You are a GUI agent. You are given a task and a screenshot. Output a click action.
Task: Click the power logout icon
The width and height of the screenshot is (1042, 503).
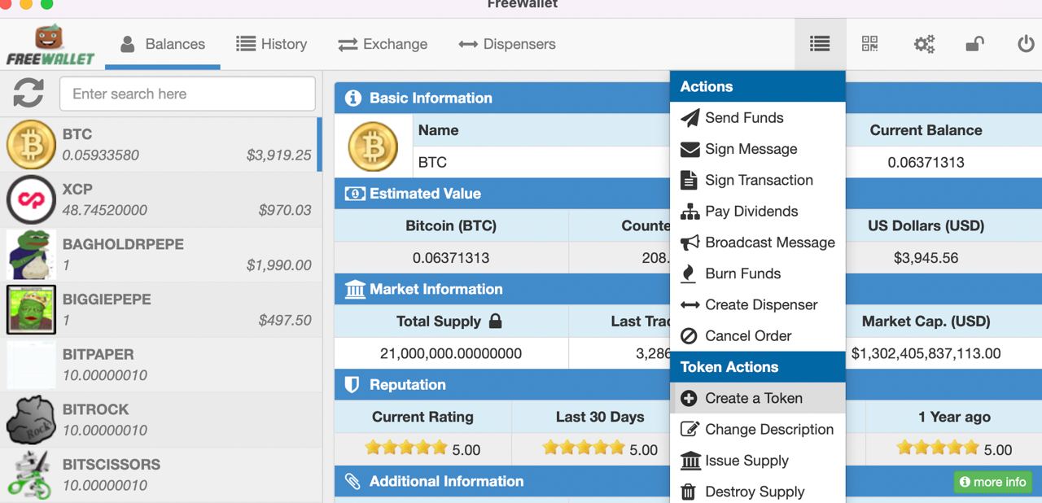coord(1026,44)
